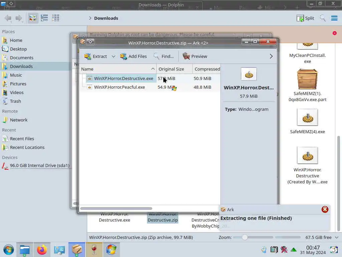The width and height of the screenshot is (342, 257).
Task: Open Dolphin file manager taskbar icon
Action: click(x=25, y=250)
